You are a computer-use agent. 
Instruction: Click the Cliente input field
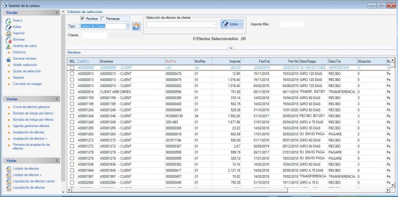pos(94,35)
